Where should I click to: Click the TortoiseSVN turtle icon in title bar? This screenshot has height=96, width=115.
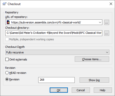(4, 4)
